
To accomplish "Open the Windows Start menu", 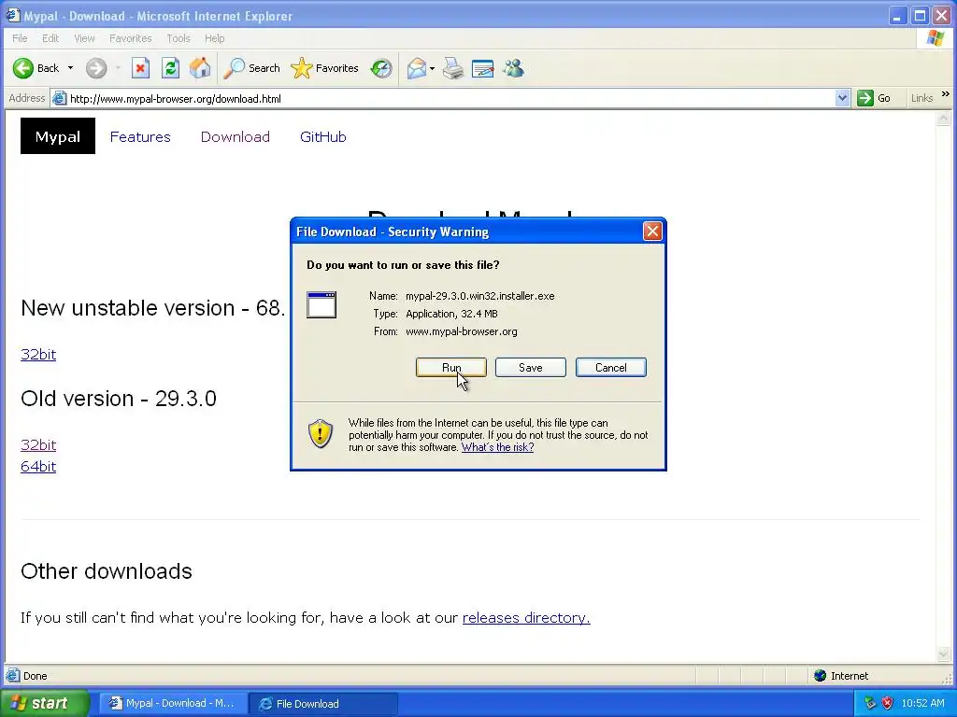I will coord(43,704).
